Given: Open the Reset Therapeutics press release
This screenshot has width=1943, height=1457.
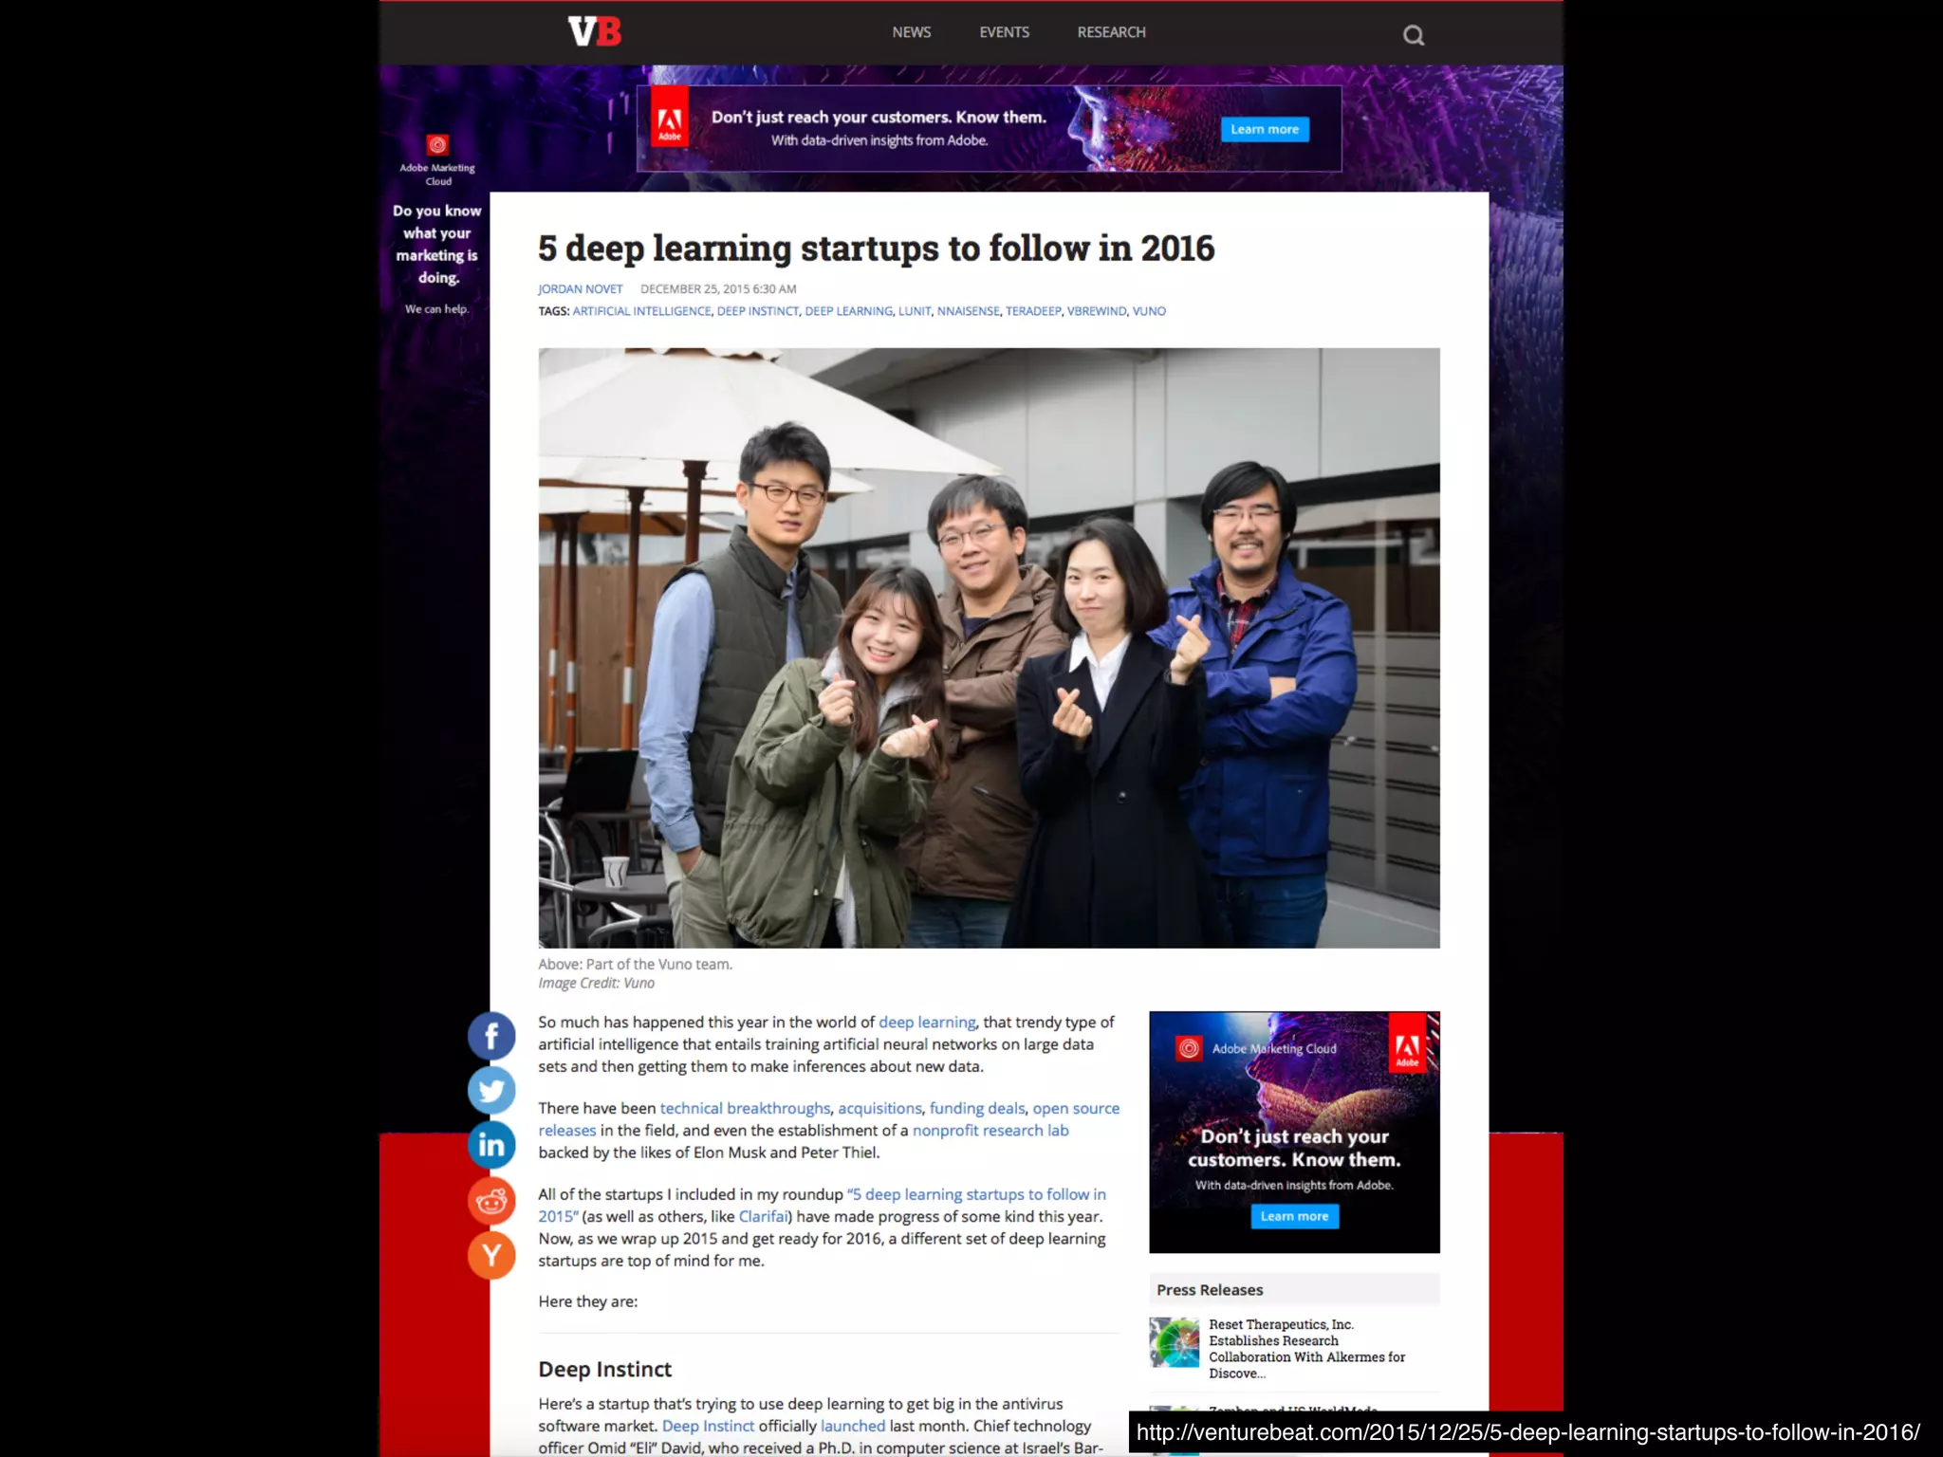Looking at the screenshot, I should (1306, 1349).
